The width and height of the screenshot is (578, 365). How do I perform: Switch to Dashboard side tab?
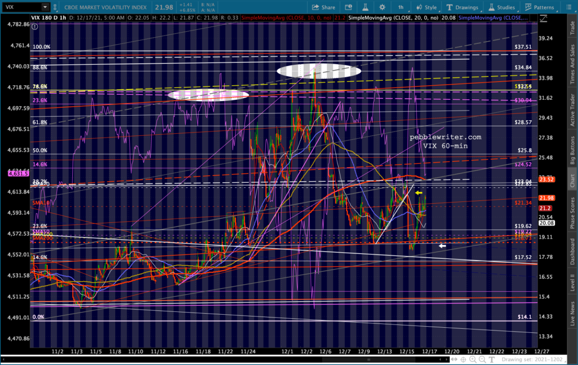click(x=572, y=251)
